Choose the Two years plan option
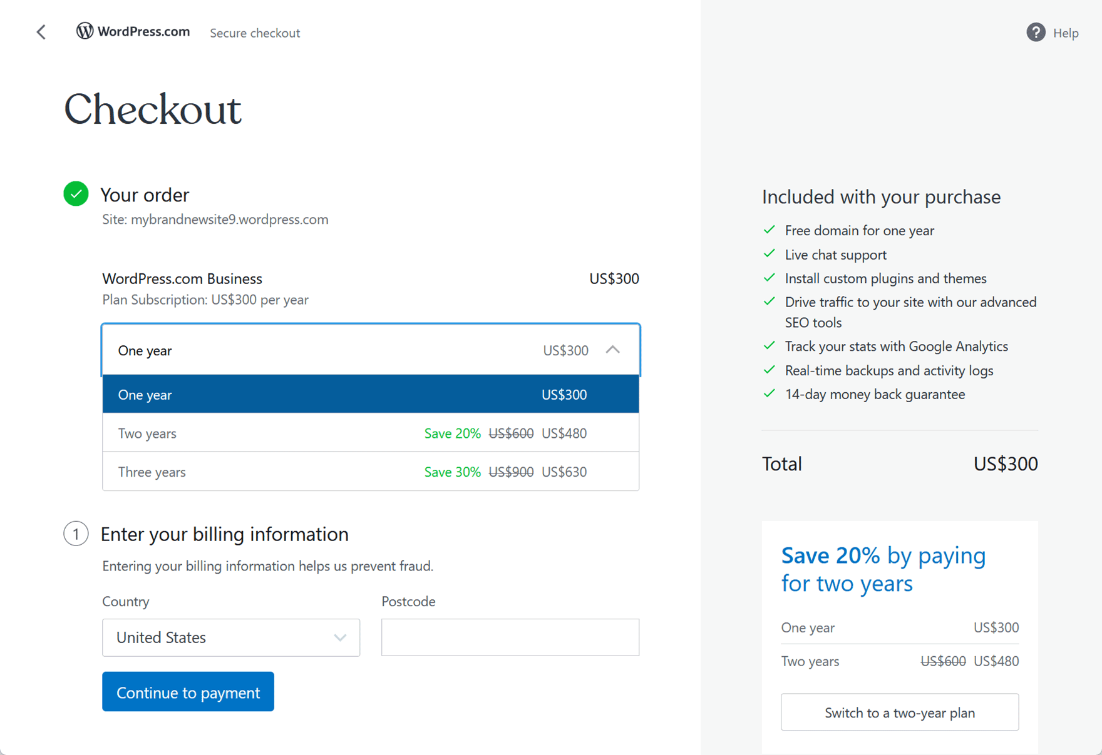Screen dimensions: 1102x755 pyautogui.click(x=371, y=433)
